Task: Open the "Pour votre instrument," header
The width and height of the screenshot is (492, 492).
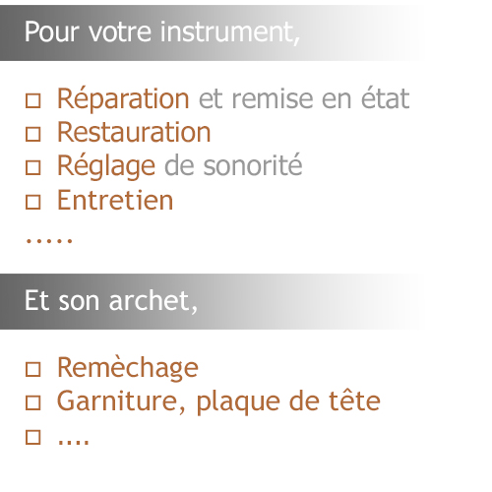Action: [214, 32]
